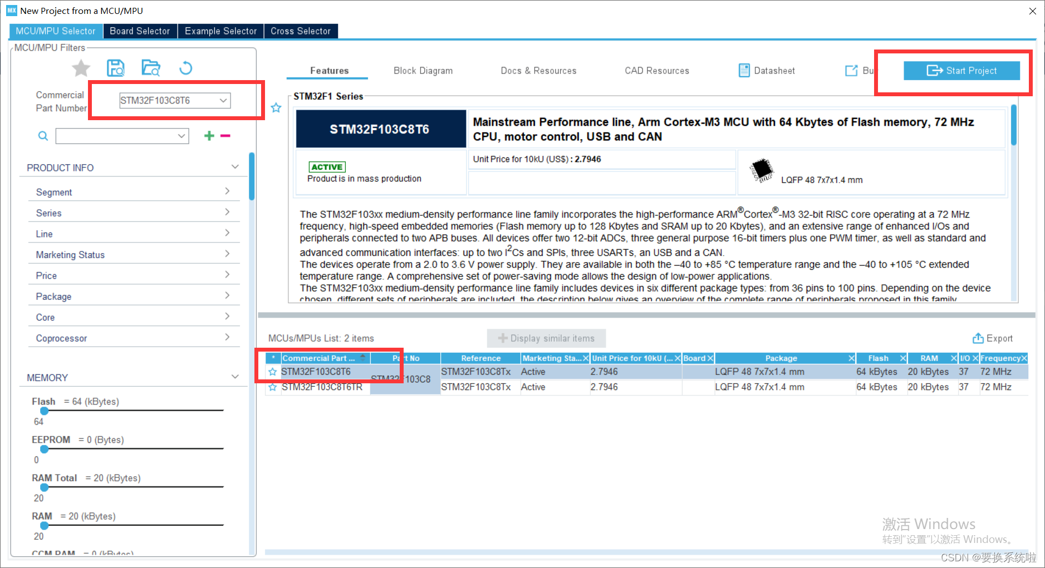Expand the Package filter
1045x568 pixels.
click(x=134, y=297)
